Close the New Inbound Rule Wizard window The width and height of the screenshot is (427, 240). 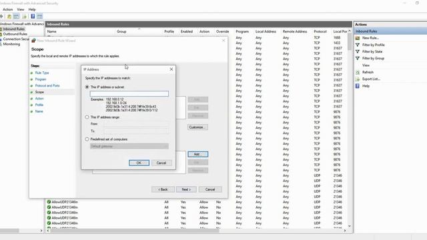click(x=224, y=41)
